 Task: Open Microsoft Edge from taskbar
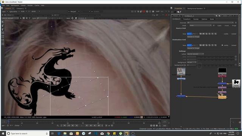click(59, 133)
